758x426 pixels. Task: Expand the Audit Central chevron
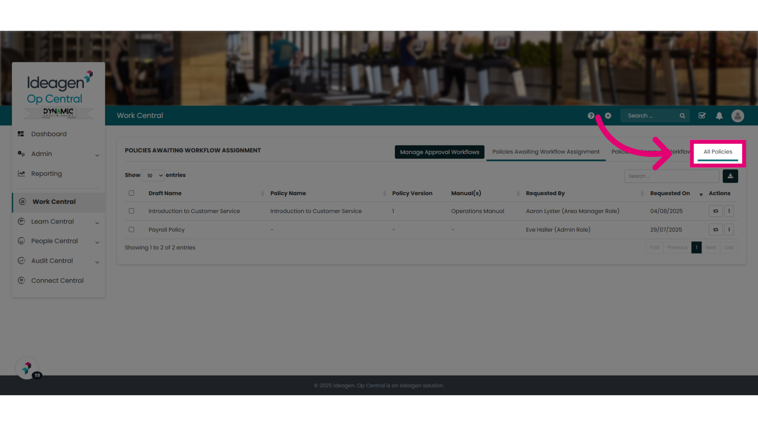point(97,262)
